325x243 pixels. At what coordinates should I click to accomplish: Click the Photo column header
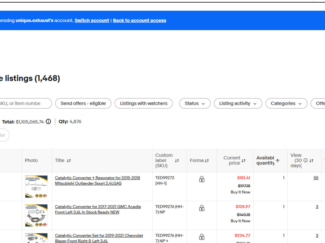pyautogui.click(x=31, y=160)
